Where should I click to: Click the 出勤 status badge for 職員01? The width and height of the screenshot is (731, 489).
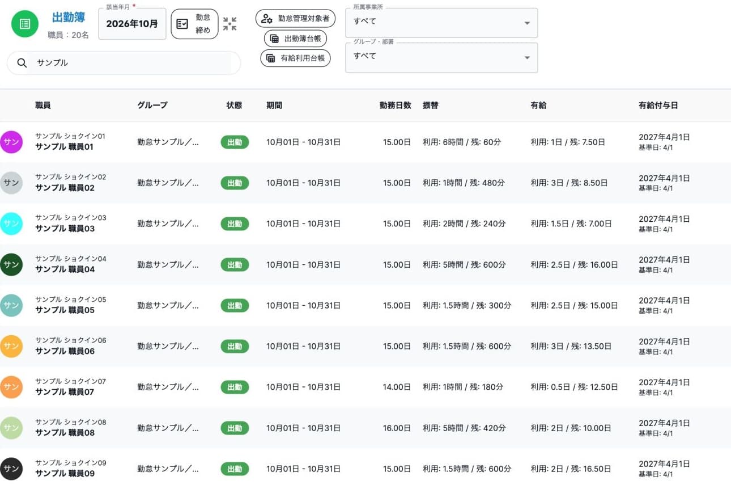tap(235, 142)
